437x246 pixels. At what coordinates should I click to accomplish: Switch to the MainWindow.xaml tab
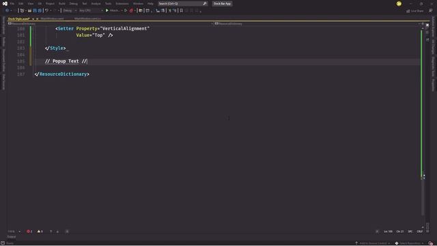52,18
